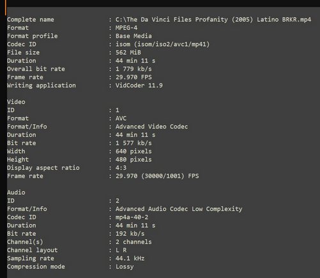This screenshot has width=320, height=278.
Task: Select video bit rate 1 577 kb/s
Action: click(133, 143)
